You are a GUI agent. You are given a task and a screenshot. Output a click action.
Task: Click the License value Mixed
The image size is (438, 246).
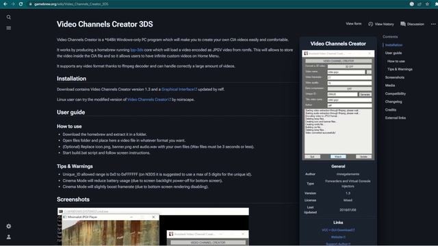348,200
